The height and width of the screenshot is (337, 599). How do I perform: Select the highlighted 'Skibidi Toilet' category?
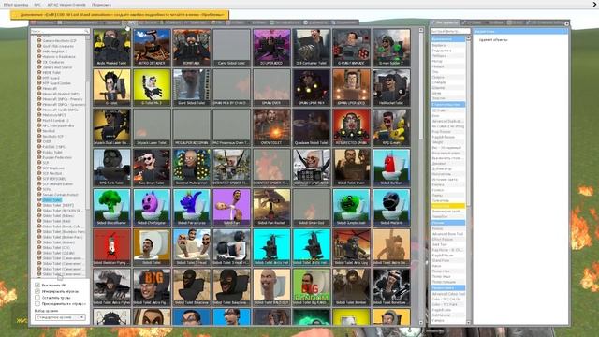(x=51, y=199)
